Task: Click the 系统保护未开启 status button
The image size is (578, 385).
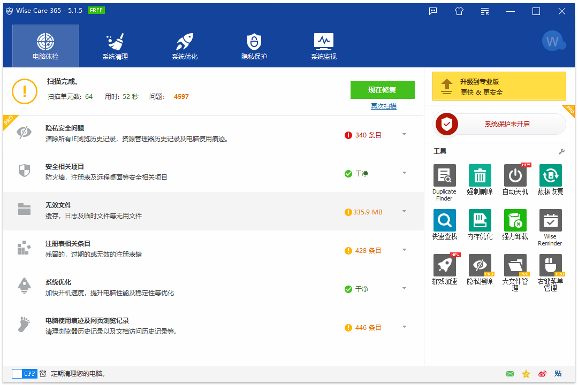Action: point(507,124)
